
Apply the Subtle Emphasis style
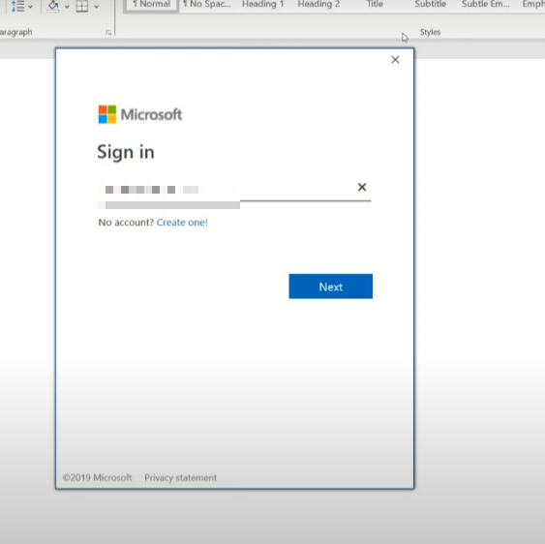click(486, 5)
